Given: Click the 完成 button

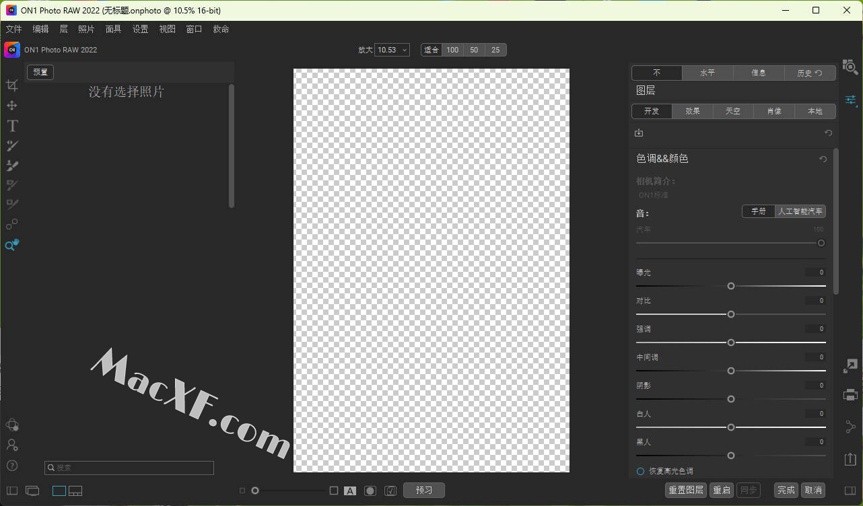Looking at the screenshot, I should [x=786, y=490].
